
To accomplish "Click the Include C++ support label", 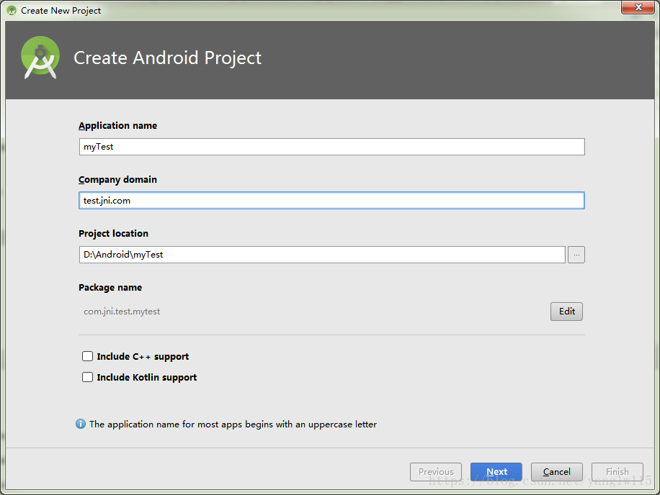I will 143,356.
